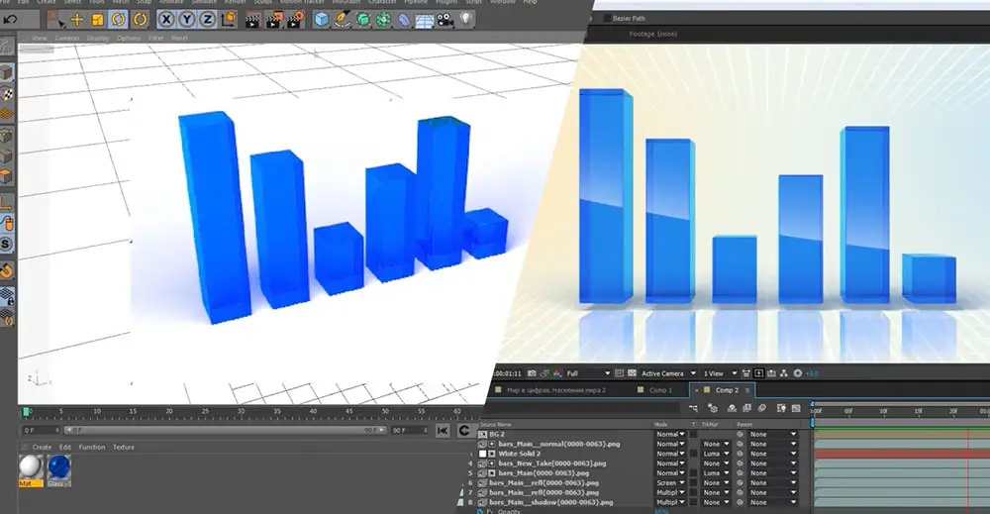
Task: Click Render to Picture Viewer icon
Action: (x=274, y=20)
